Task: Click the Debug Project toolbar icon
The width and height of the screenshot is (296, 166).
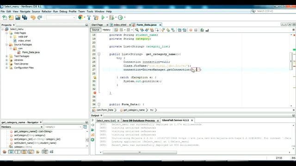Action: (x=111, y=18)
